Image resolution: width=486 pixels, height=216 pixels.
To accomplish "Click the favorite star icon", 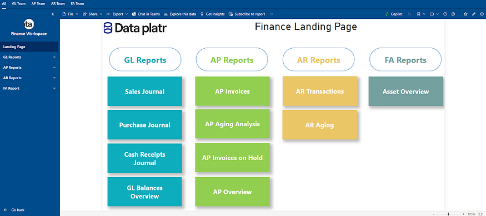I will click(x=465, y=14).
